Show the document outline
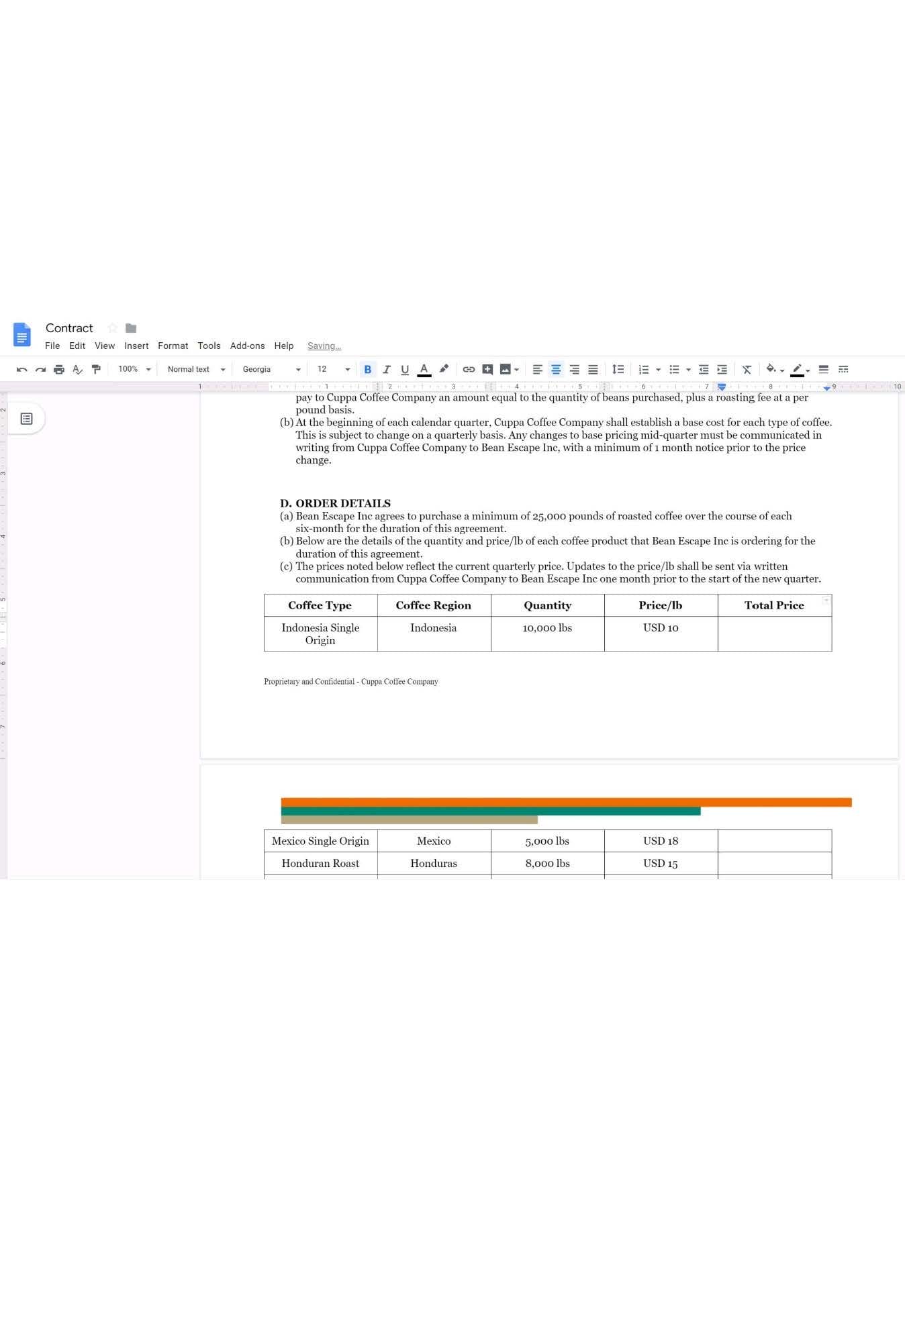 [27, 419]
